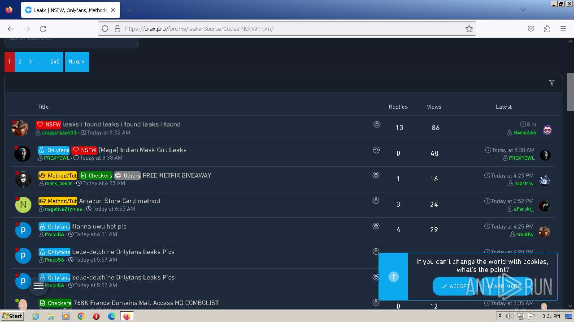574x322 pixels.
Task: Launch Chrome from taskbar
Action: 81,316
